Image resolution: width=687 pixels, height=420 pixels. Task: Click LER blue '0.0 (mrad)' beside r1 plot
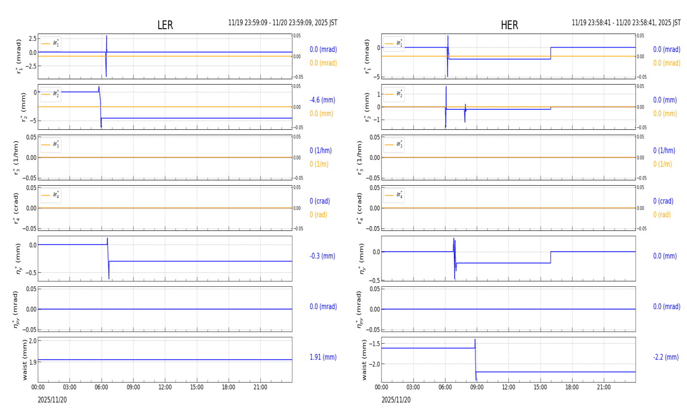click(323, 50)
